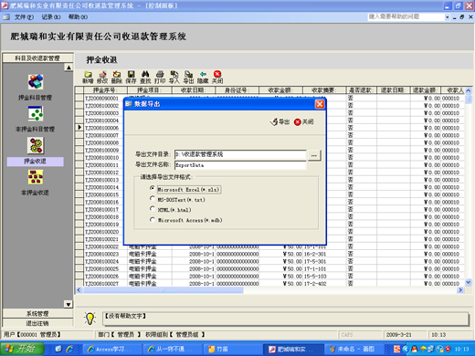Screen dimensions: 475x356
Task: Click 导出 button in 数据导出 dialog
Action: pos(280,121)
